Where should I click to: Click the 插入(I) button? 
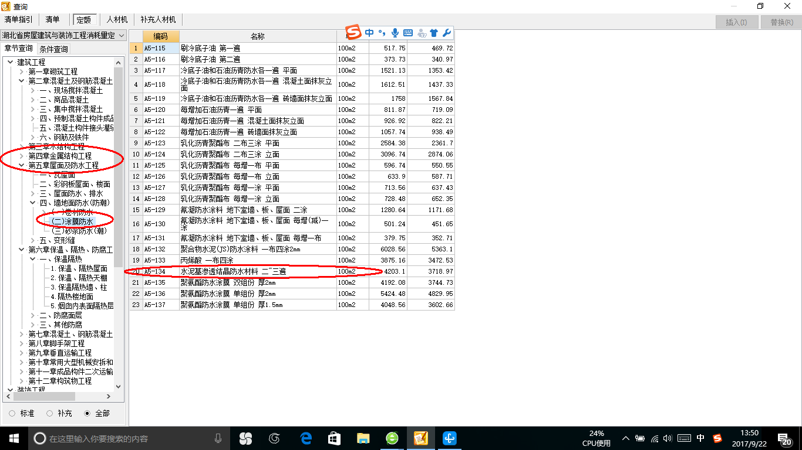[736, 22]
